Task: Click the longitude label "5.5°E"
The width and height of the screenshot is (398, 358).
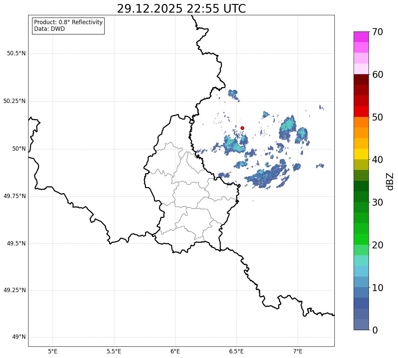Action: coord(114,351)
